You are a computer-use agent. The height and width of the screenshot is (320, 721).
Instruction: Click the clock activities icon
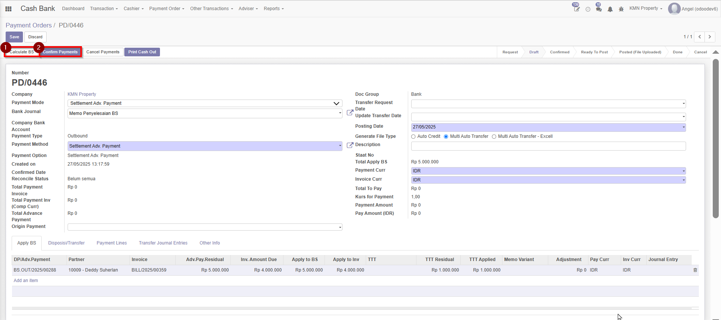(x=588, y=9)
